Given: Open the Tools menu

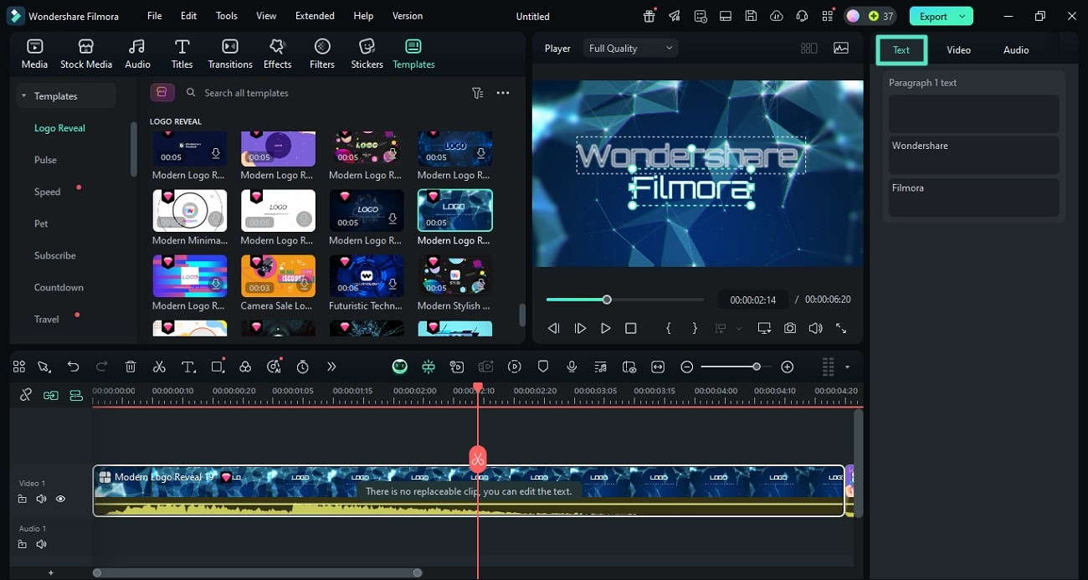Looking at the screenshot, I should click(x=227, y=16).
